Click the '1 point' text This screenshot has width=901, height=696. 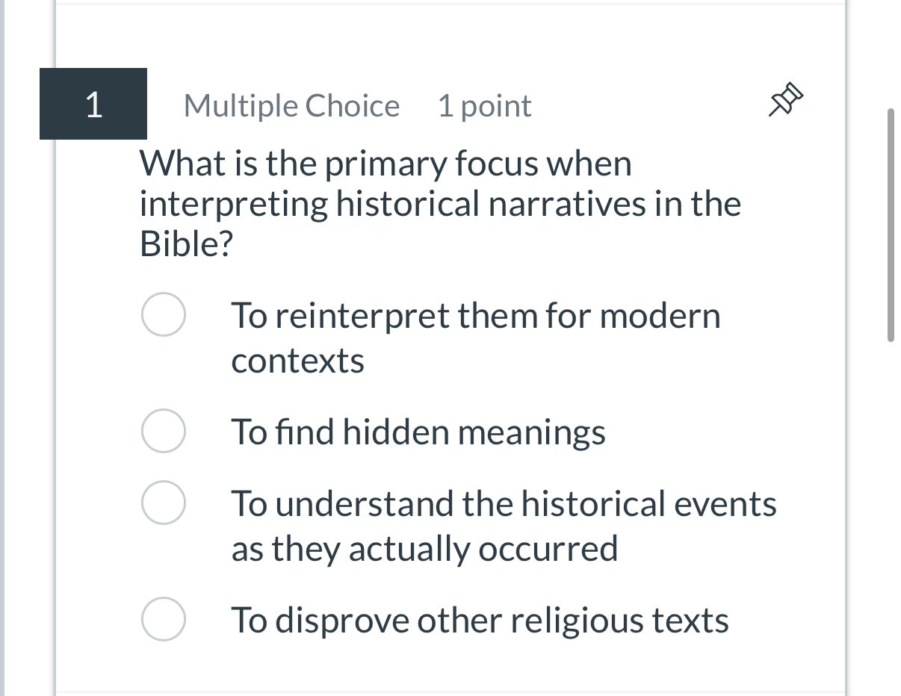485,105
